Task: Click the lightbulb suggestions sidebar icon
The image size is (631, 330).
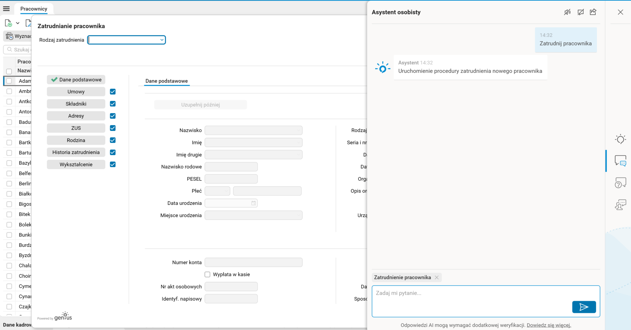Action: coord(620,139)
